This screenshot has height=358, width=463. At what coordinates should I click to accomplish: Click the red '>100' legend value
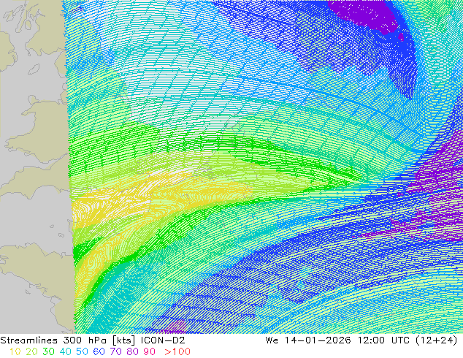[177, 351]
